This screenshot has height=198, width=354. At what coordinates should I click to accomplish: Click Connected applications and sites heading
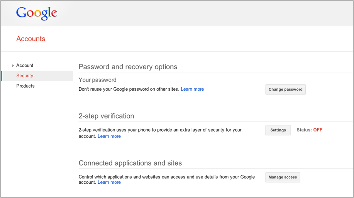(130, 163)
